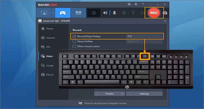This screenshot has height=109, width=204.
Task: Take a screenshot with the camera icon
Action: [165, 13]
